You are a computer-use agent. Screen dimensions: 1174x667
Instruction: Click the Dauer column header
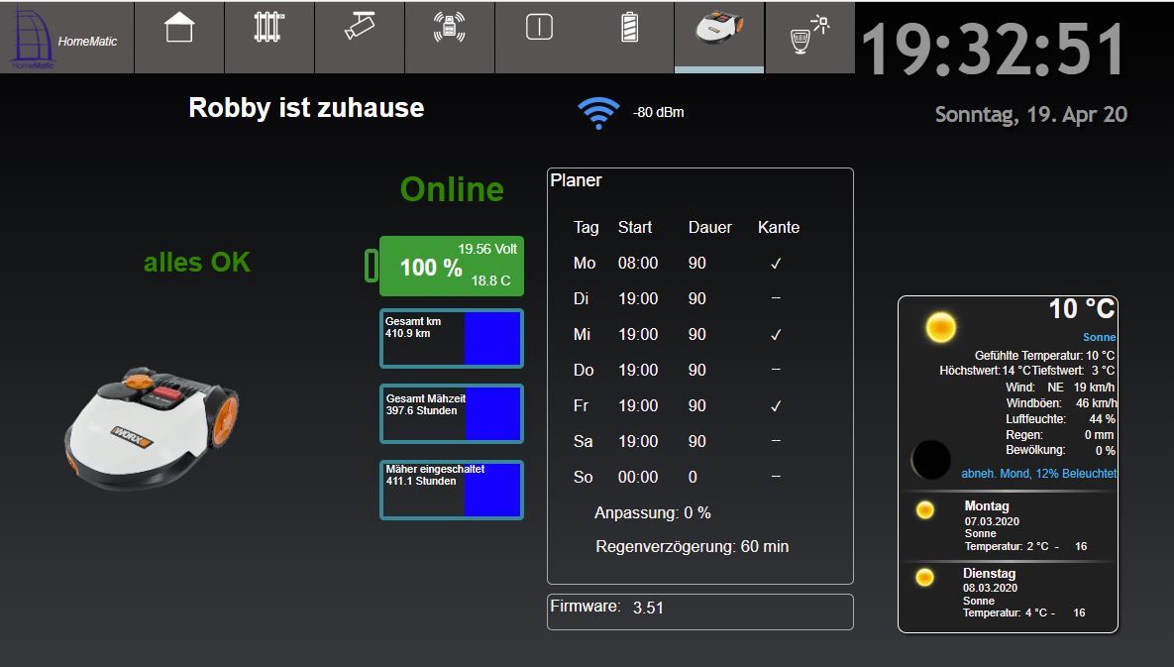pos(709,228)
